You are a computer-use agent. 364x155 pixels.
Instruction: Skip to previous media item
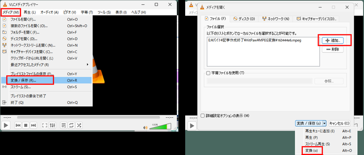[x=18, y=125]
